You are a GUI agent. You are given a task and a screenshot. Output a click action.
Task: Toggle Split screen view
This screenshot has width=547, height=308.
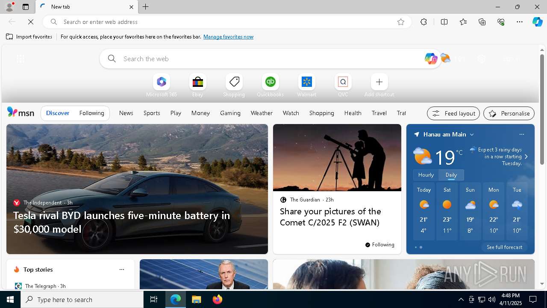[x=444, y=22]
